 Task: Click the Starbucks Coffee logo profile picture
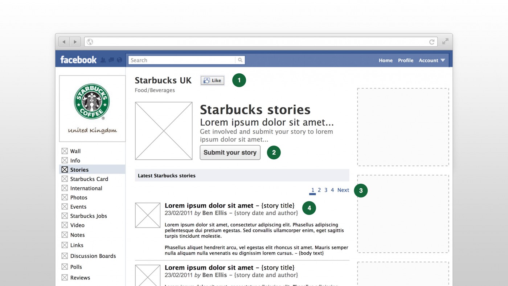[92, 109]
